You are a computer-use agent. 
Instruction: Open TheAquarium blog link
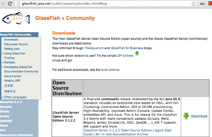tap(94, 48)
